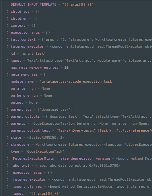
Task: Expand the context dictionary entry
Action: [7, 25]
